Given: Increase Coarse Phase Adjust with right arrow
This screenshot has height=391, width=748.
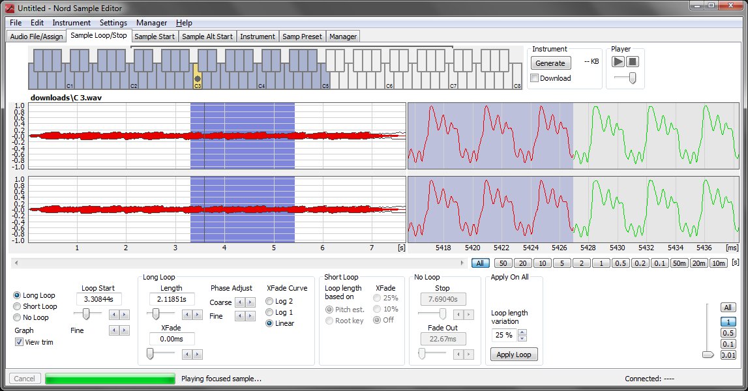Looking at the screenshot, I should click(x=250, y=302).
